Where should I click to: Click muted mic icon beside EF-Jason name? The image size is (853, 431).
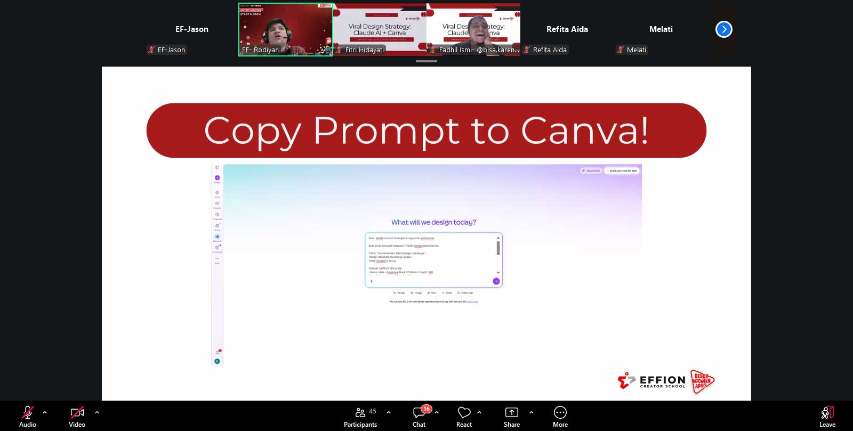(x=151, y=50)
